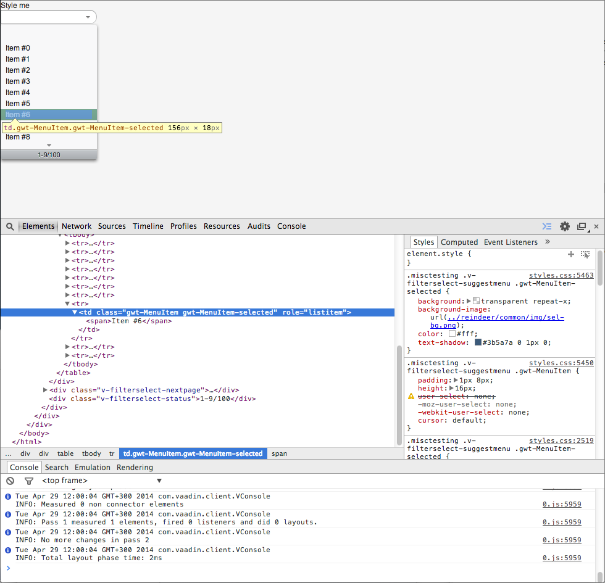Expand the background property triangle
This screenshot has width=605, height=583.
(469, 301)
